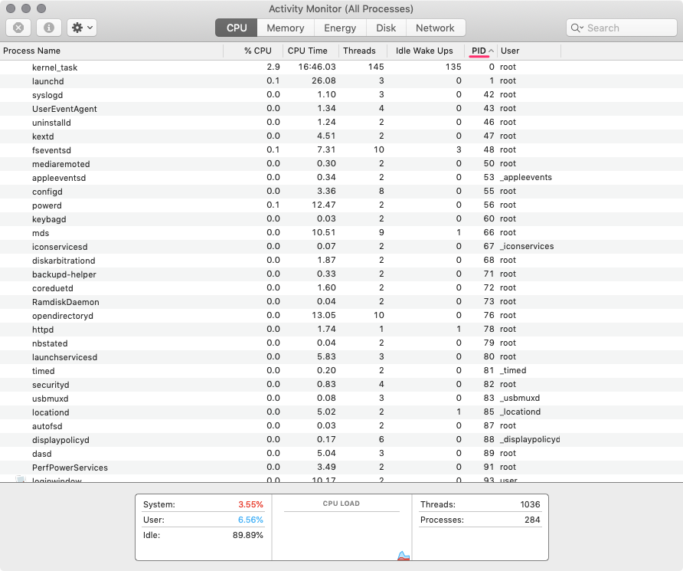Select the opendirectoryd process row
The width and height of the screenshot is (683, 571).
click(341, 316)
